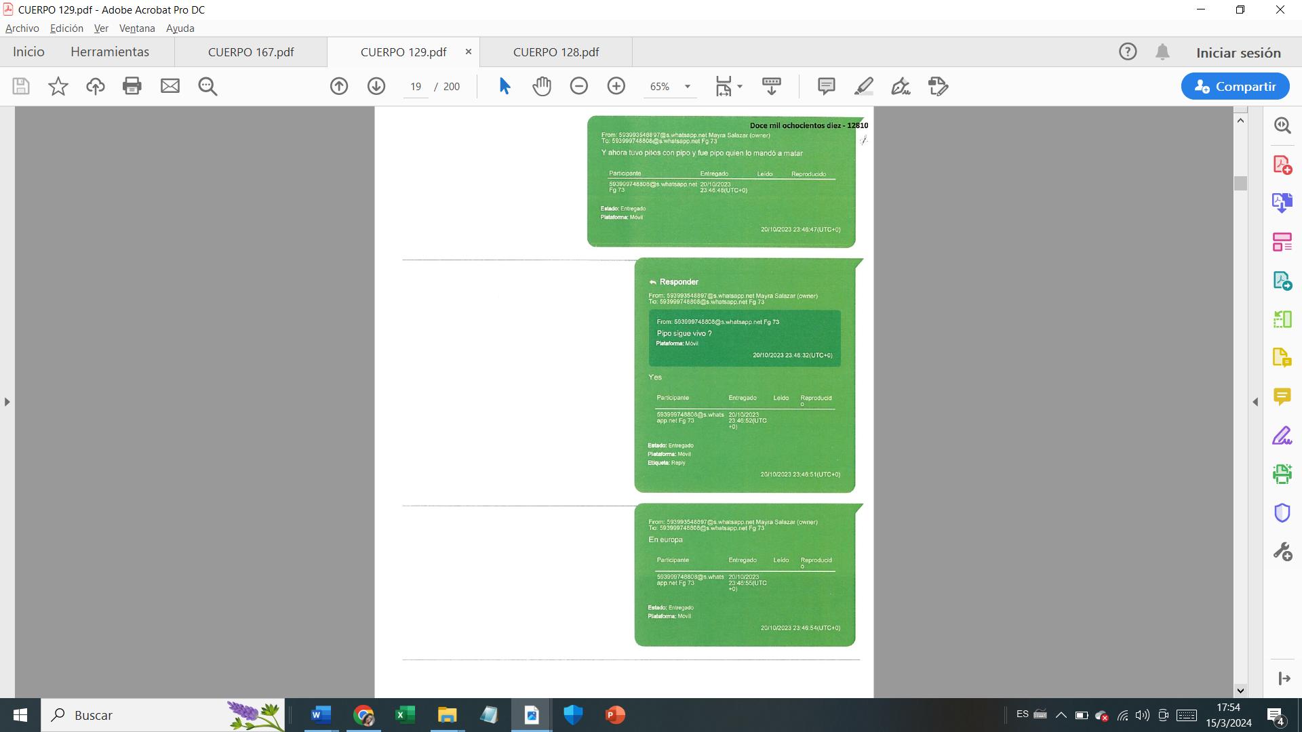Click the page number input field
1302x732 pixels.
(416, 87)
